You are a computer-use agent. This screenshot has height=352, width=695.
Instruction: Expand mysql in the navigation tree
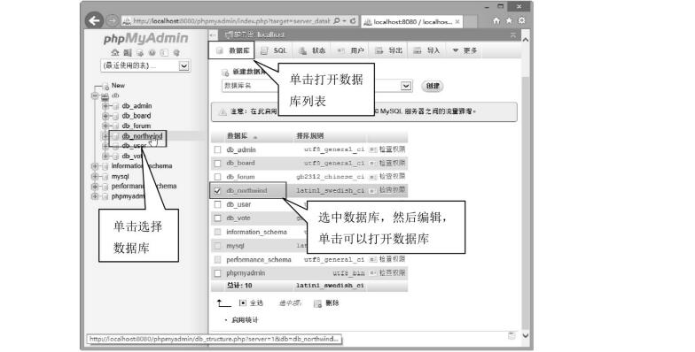pos(95,177)
